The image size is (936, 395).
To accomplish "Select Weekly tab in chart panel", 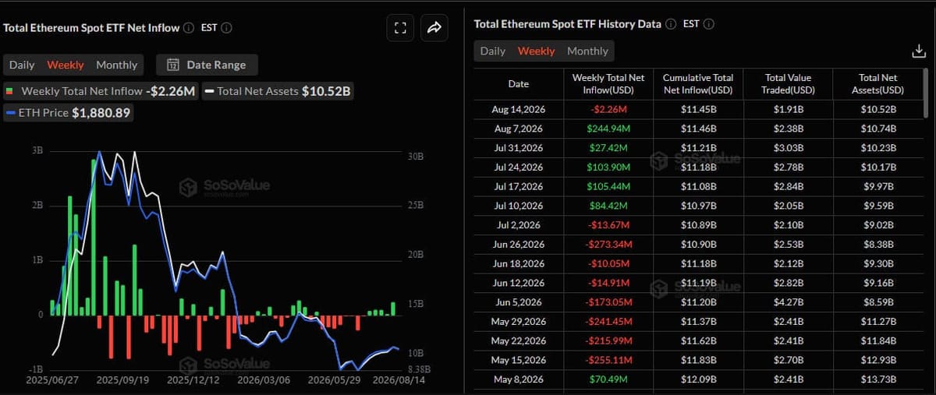I will (x=66, y=65).
